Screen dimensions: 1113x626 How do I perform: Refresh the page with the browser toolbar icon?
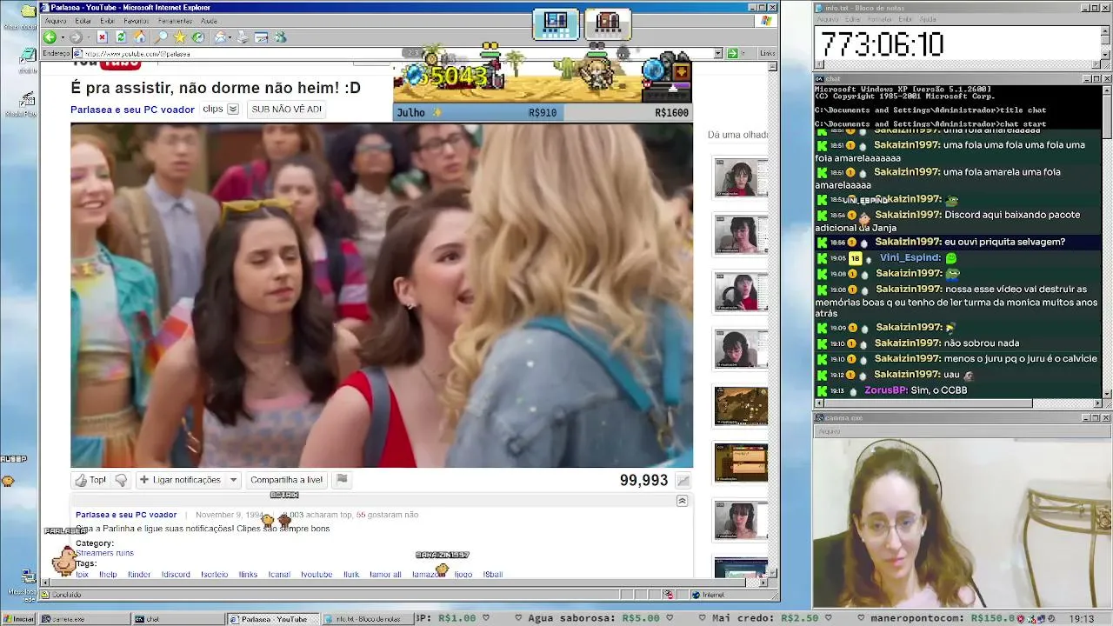click(x=121, y=37)
